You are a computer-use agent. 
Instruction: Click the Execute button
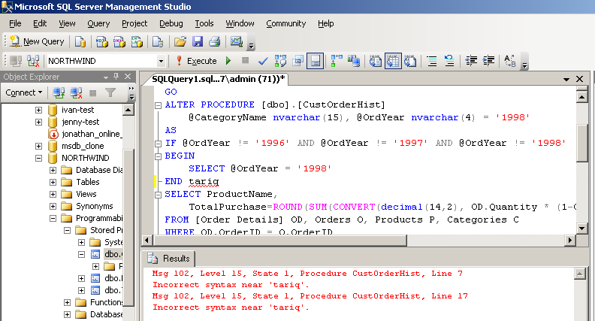(197, 61)
